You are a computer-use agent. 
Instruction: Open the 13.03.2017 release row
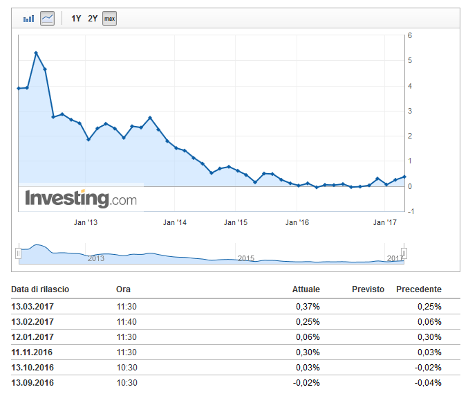coord(32,307)
